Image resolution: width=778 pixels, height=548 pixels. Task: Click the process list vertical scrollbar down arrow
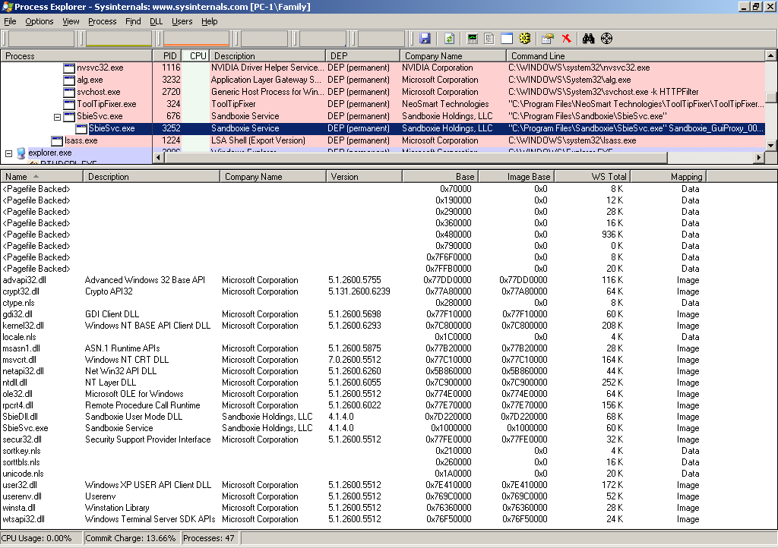pyautogui.click(x=771, y=145)
